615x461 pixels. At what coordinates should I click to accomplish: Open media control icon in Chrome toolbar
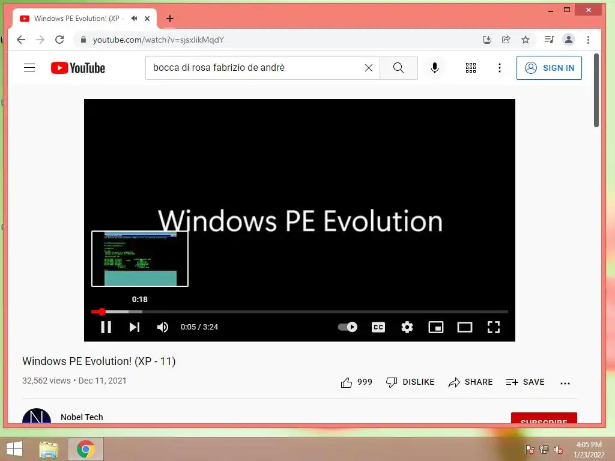549,40
